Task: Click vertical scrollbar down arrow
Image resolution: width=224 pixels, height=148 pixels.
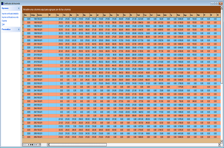Action: tap(222, 141)
